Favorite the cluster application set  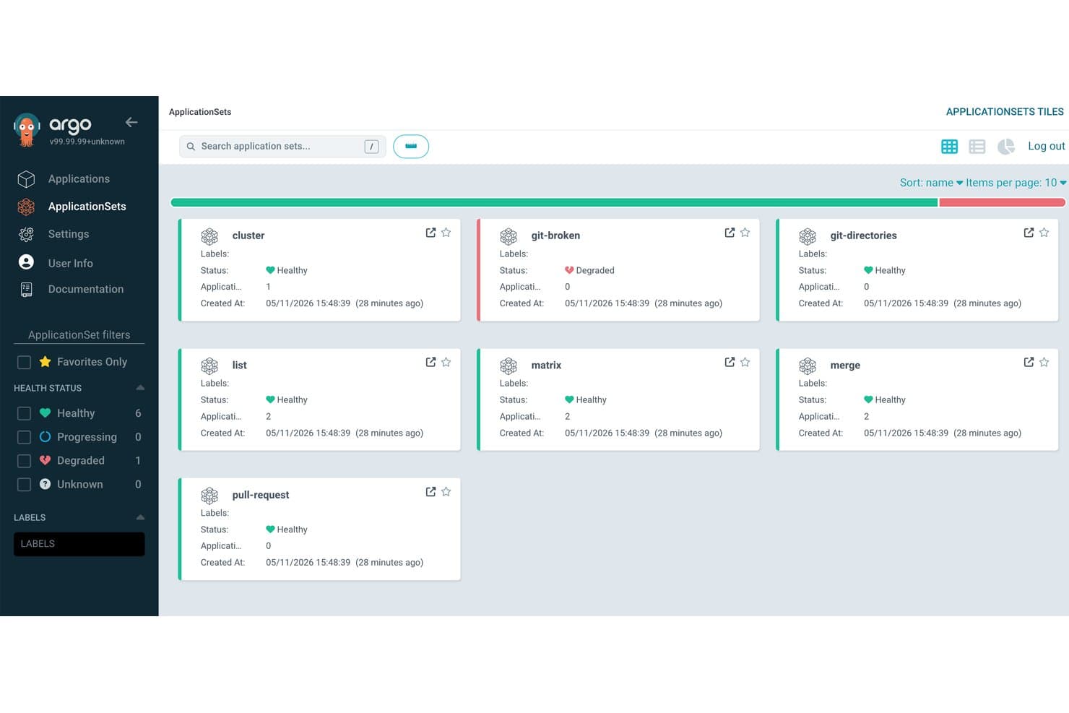point(446,233)
